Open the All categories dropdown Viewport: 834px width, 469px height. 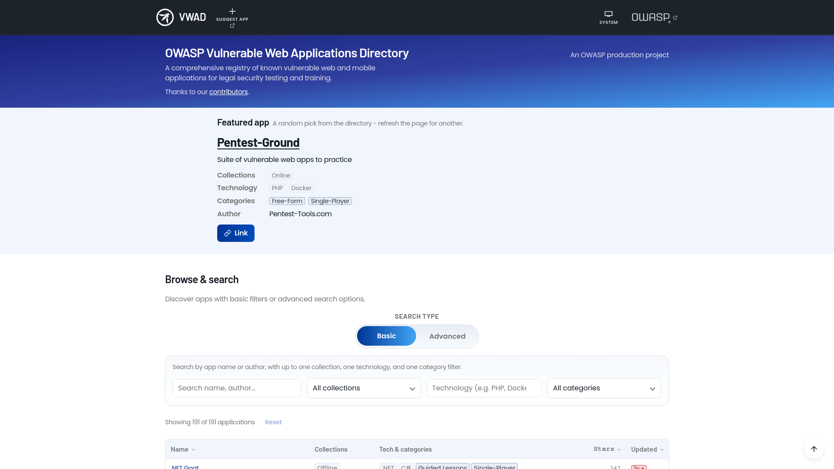point(604,388)
